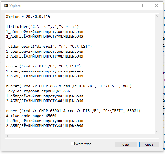Click the runret line with CHCP 866
The width and height of the screenshot is (165, 154).
[69, 86]
